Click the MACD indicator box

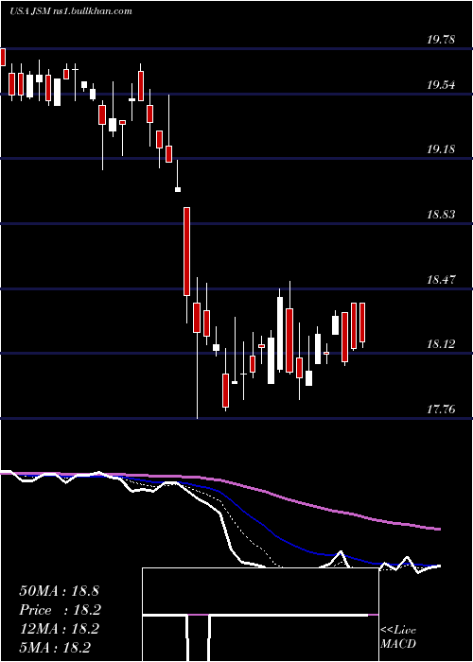tap(260, 615)
